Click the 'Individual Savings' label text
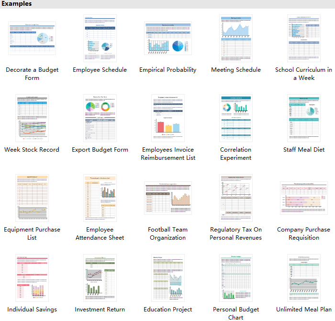The width and height of the screenshot is (335, 321). pos(32,310)
